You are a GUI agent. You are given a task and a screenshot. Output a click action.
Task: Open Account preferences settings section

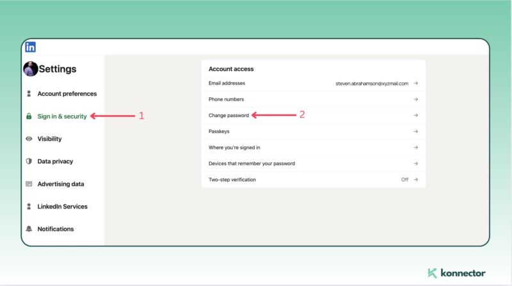[x=67, y=94]
